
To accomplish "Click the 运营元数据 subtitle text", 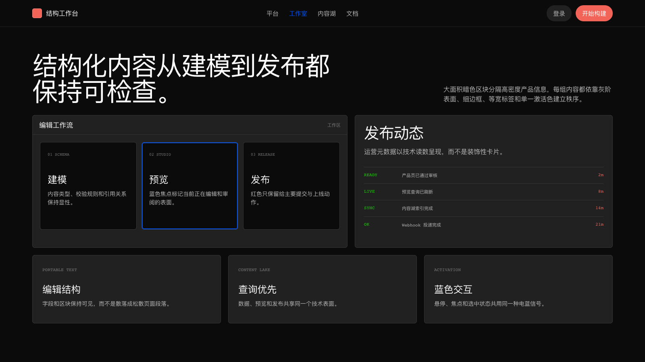I will click(435, 152).
